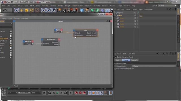Open the Script menu
This screenshot has width=181, height=101.
[x=120, y=6]
